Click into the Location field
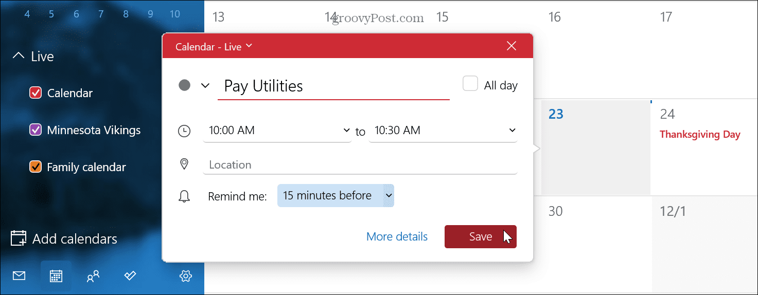Viewport: 758px width, 295px height. tap(362, 165)
